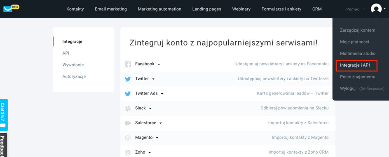Open the Email marketing menu

[x=111, y=9]
